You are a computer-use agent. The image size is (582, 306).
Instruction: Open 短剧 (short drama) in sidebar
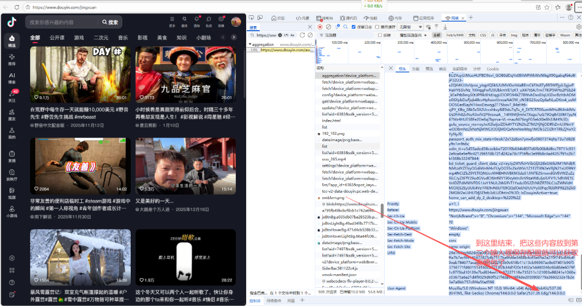coord(12,193)
